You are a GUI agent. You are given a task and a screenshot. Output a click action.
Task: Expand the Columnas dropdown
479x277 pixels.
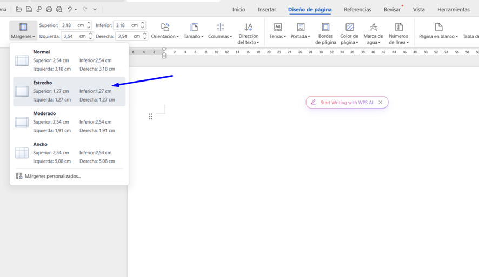(220, 36)
